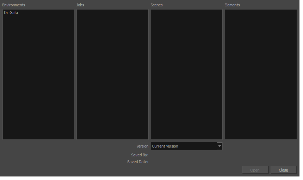Click the Jobs column header label
The width and height of the screenshot is (303, 180).
pyautogui.click(x=80, y=5)
